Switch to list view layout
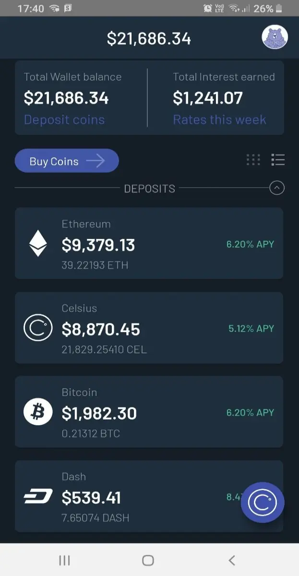 coord(278,160)
